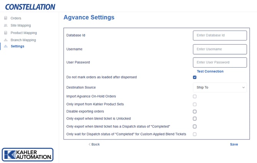Click the Username label text
Viewport: 257px width, 163px height.
point(74,49)
